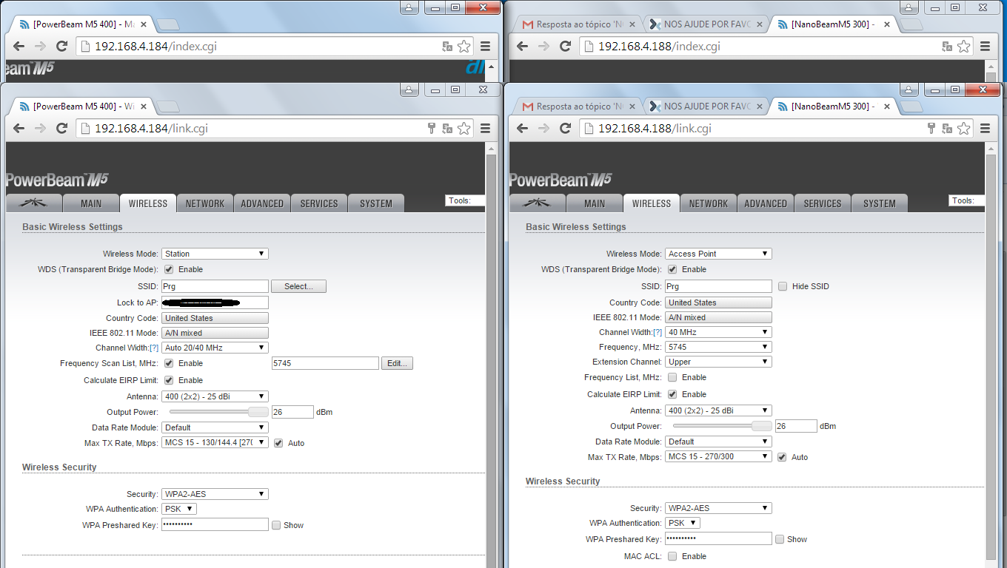Toggle Frequency Scan List Enable checkbox
Screen dimensions: 1007x568
169,363
